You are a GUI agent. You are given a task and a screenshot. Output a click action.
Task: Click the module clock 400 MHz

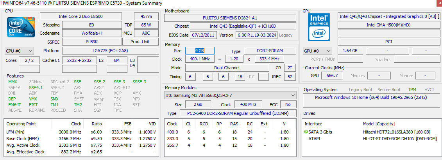pyautogui.click(x=248, y=104)
